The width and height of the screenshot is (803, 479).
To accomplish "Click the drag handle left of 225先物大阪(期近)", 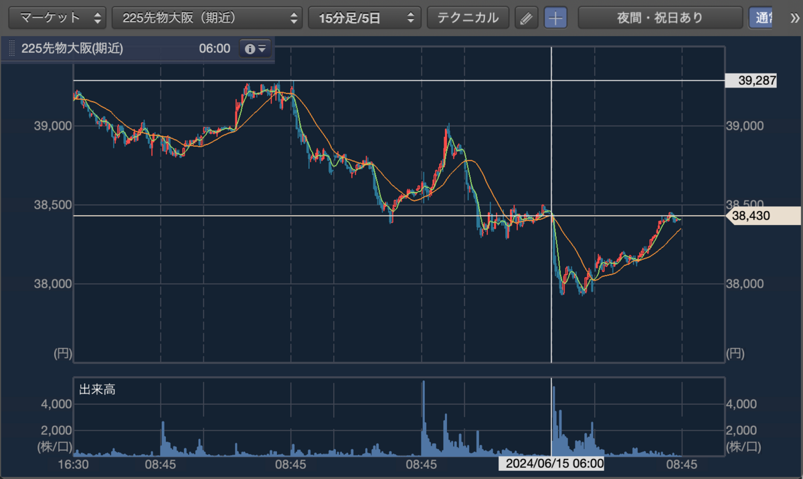I will point(11,49).
